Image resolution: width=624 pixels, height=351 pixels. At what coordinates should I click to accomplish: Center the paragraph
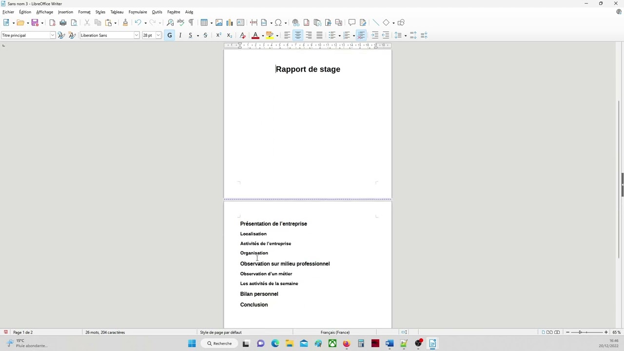tap(298, 35)
